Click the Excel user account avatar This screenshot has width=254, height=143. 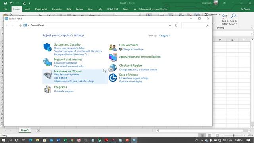coord(216,3)
